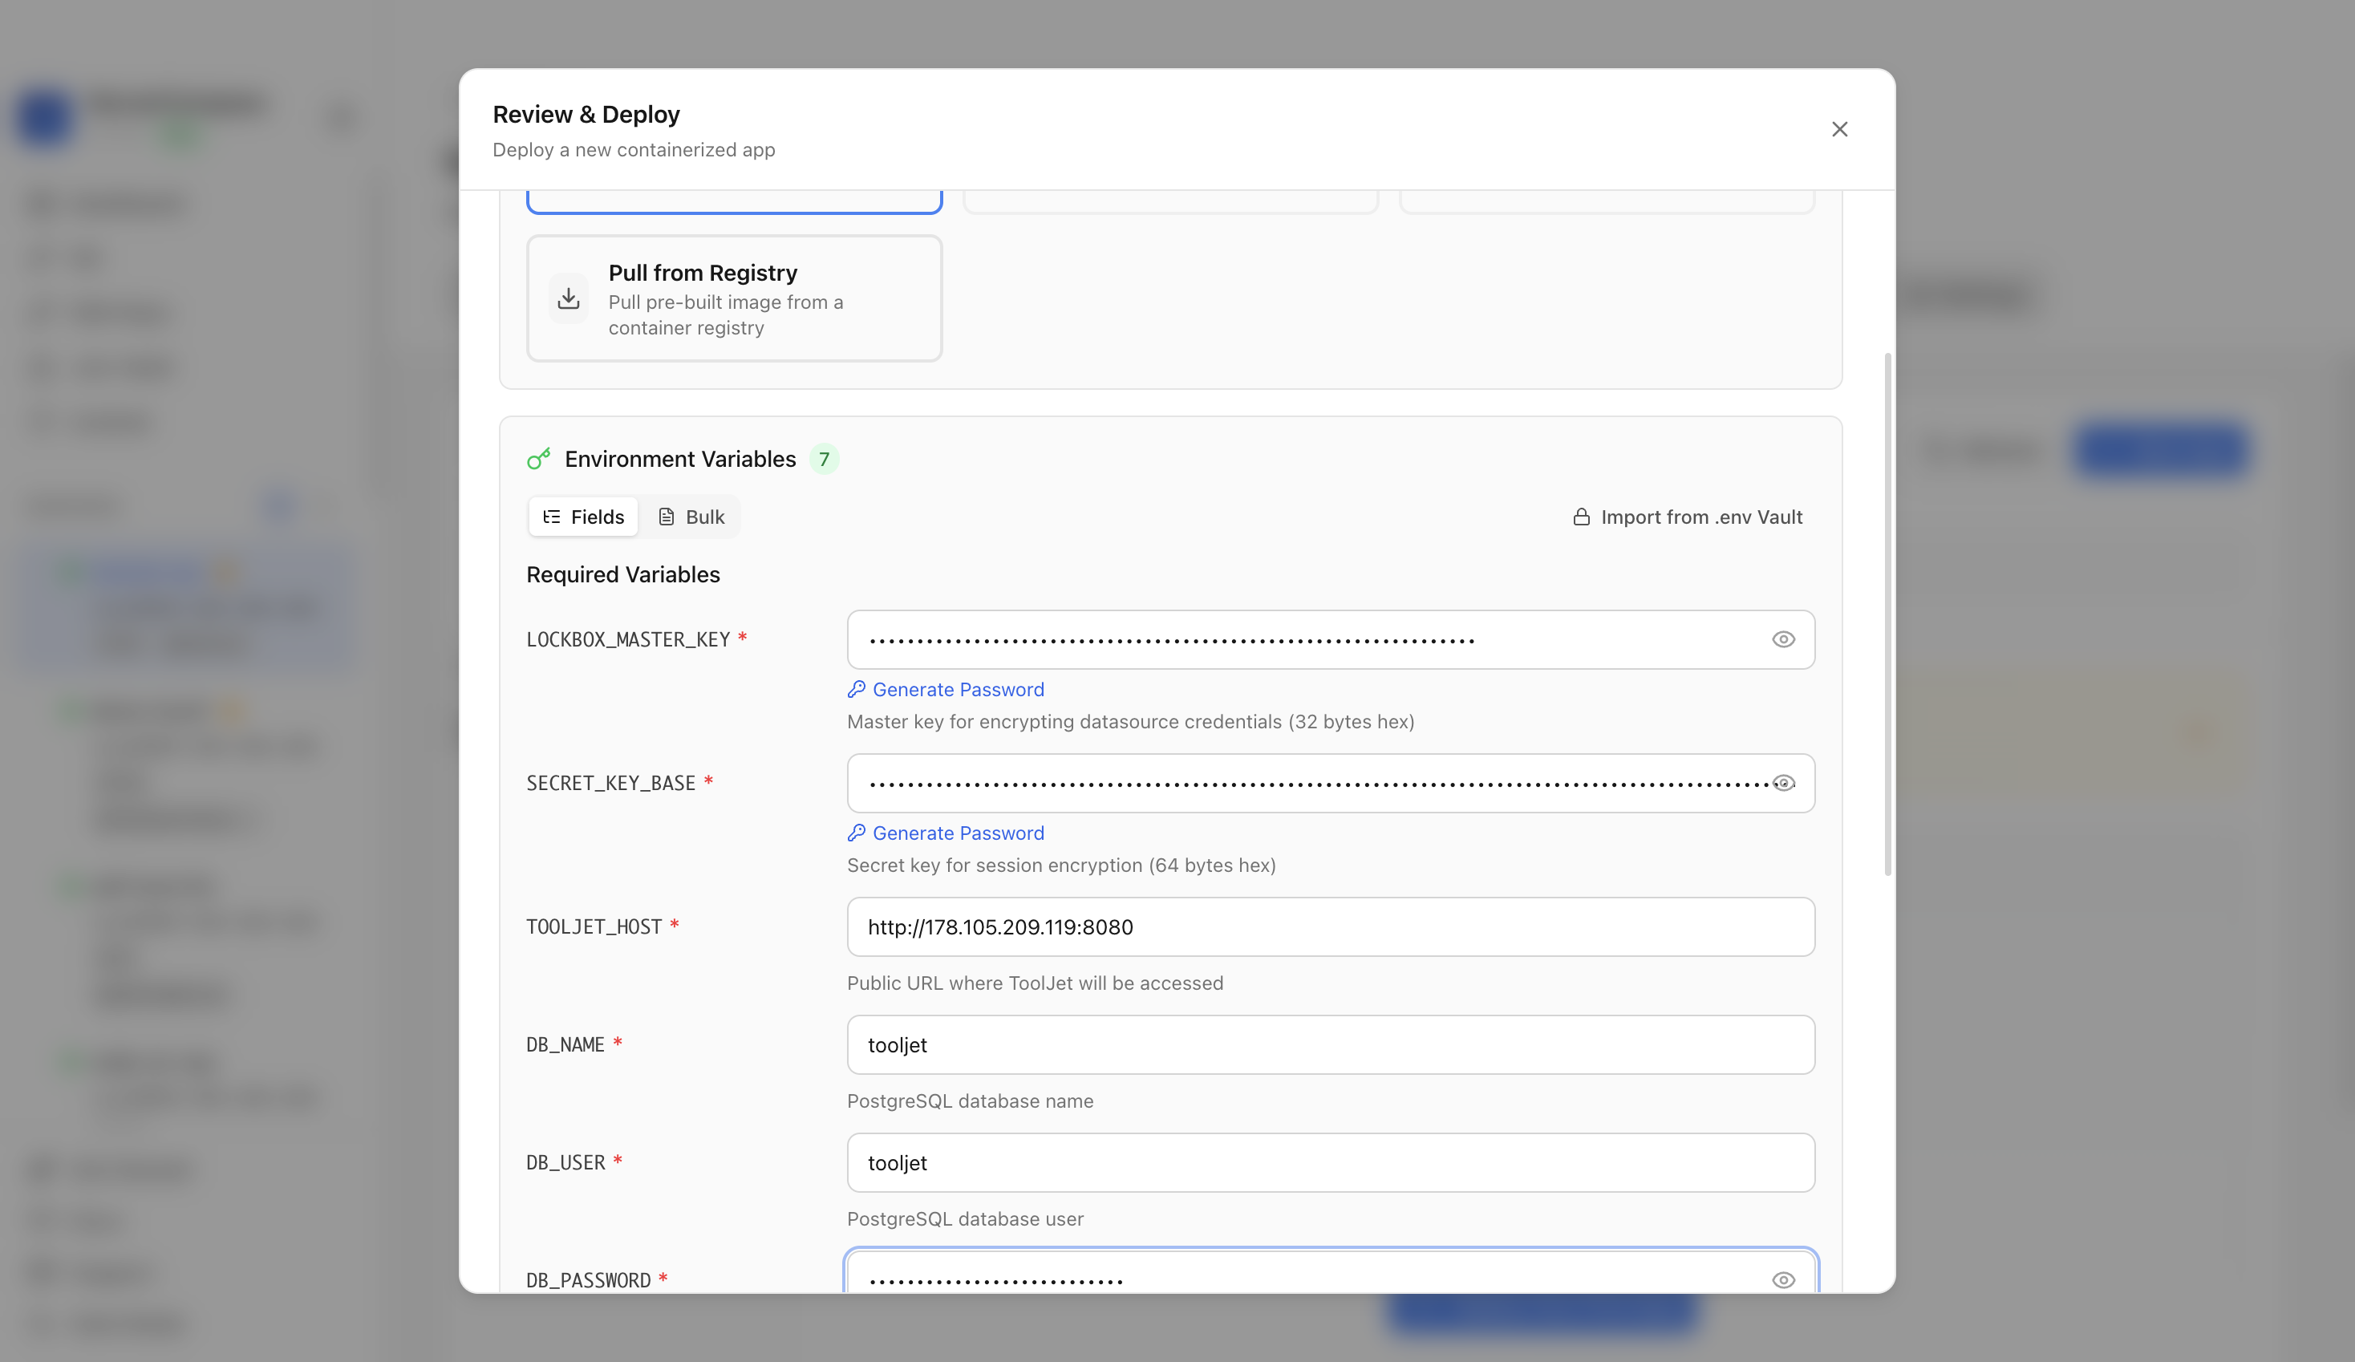Click the Fields tab list icon

click(551, 517)
